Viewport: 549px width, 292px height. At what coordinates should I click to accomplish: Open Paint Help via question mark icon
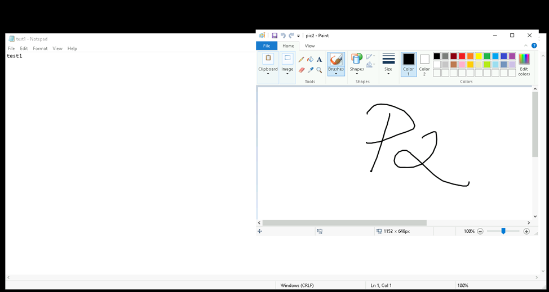(x=534, y=46)
